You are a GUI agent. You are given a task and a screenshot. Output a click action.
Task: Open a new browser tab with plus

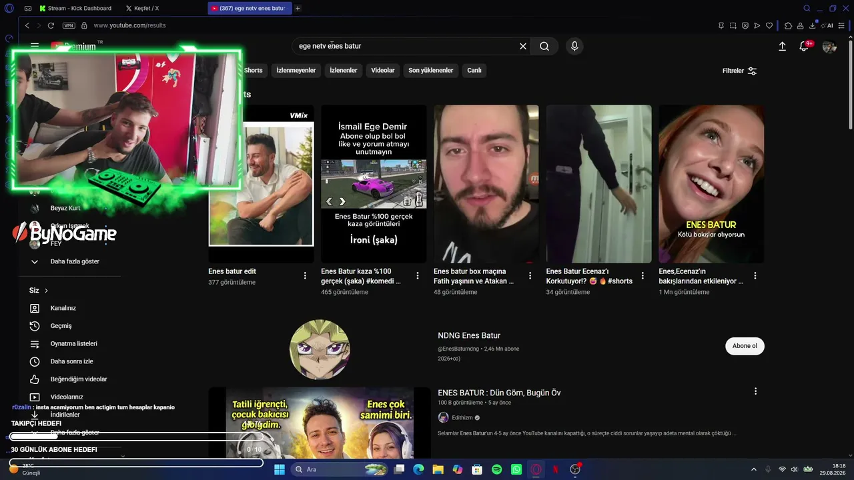coord(298,8)
